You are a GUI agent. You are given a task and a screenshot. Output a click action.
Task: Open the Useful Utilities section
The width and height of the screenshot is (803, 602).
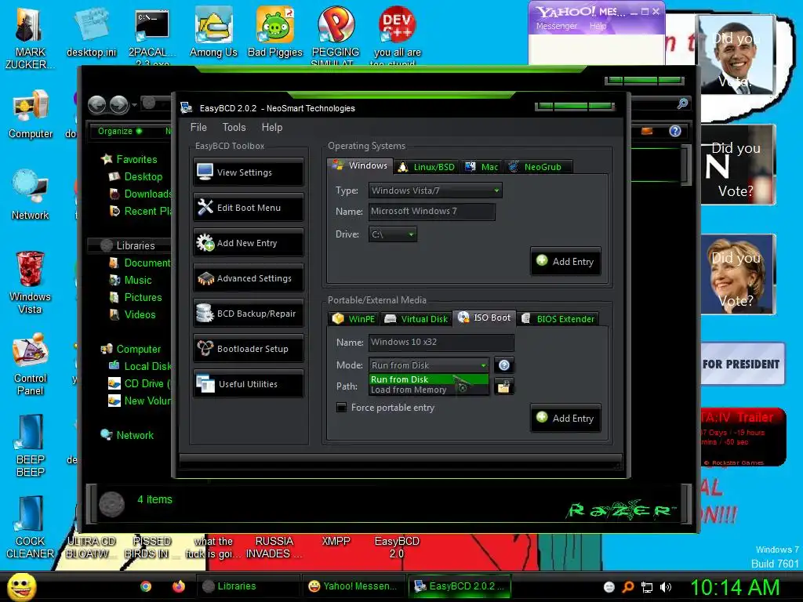click(x=249, y=384)
